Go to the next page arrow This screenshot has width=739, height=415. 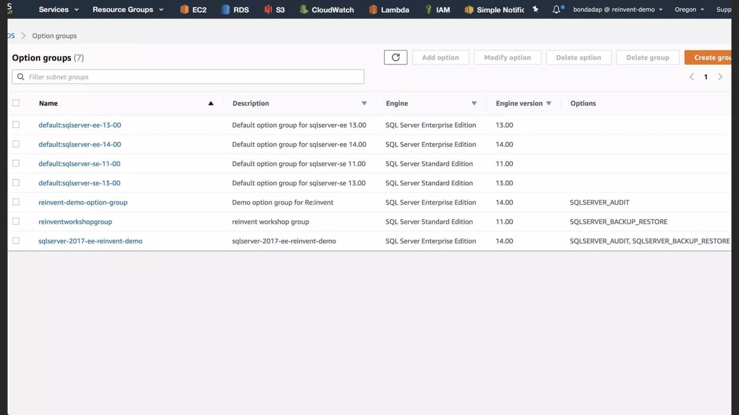click(720, 77)
